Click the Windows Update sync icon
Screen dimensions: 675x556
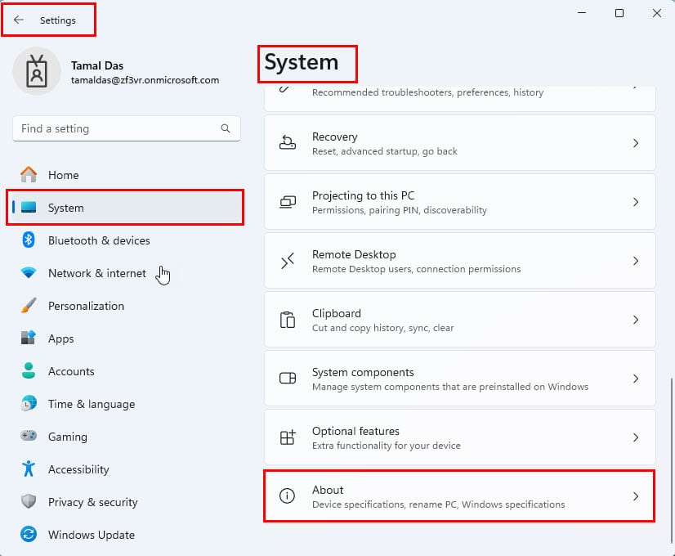pyautogui.click(x=29, y=535)
